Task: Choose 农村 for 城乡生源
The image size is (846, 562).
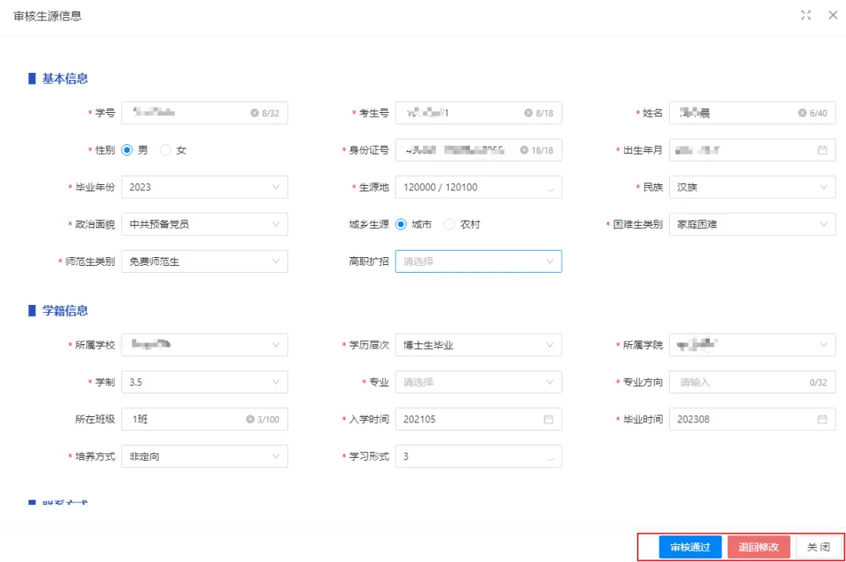Action: pyautogui.click(x=449, y=224)
